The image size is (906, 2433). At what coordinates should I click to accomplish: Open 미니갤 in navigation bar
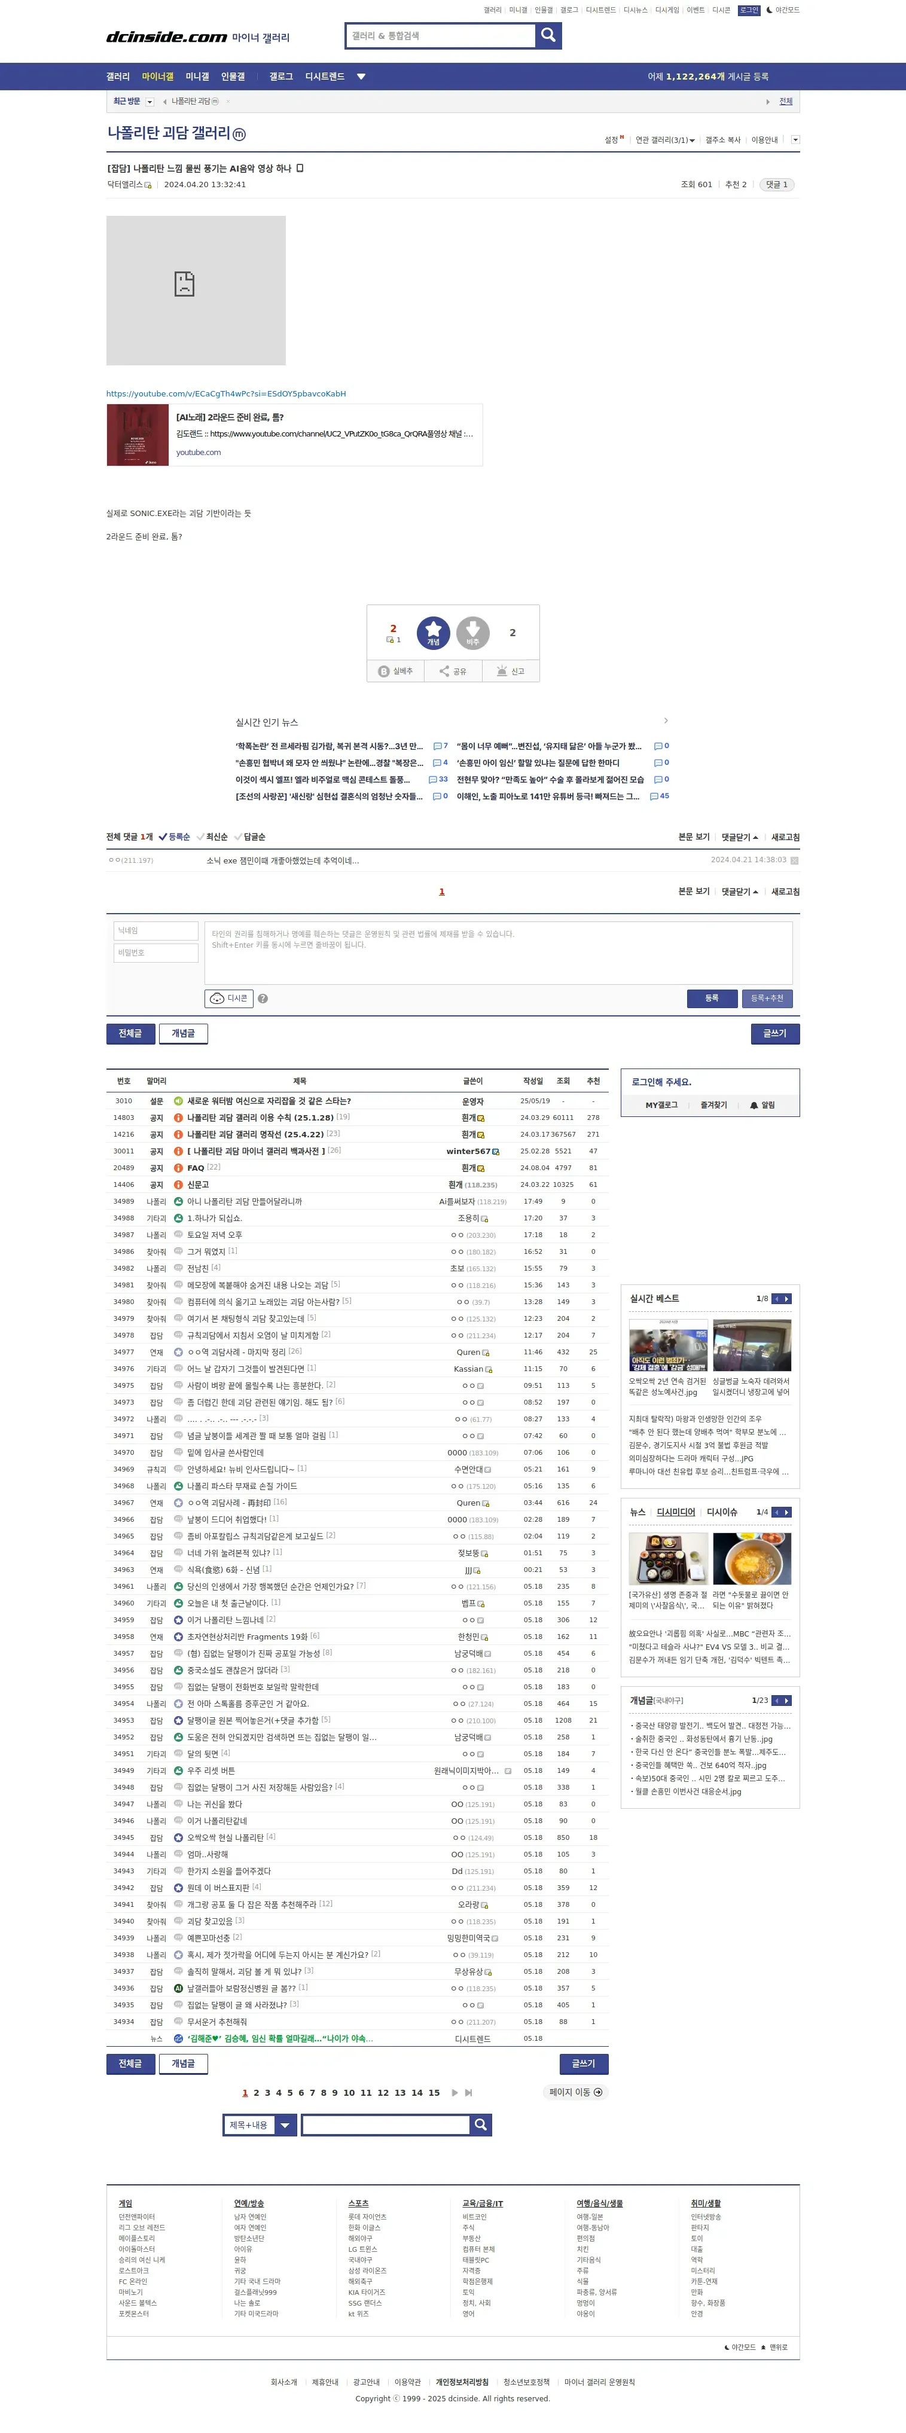(197, 77)
